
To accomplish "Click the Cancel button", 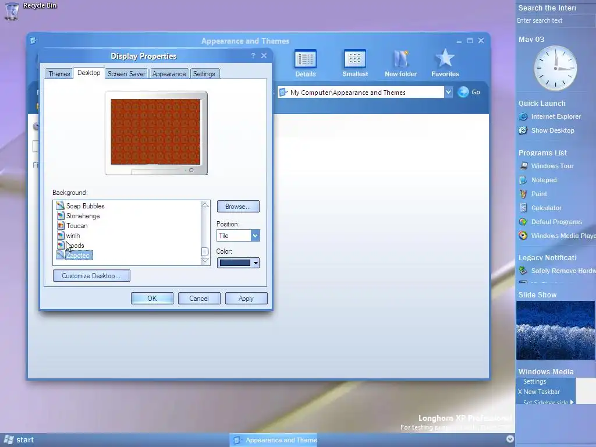I will point(199,299).
